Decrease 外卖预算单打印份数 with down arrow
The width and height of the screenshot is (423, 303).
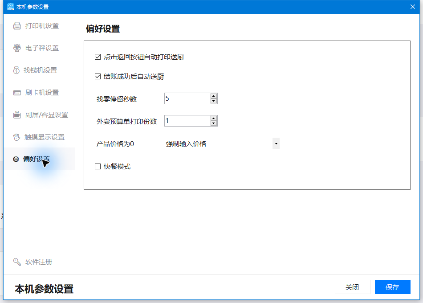tap(214, 123)
